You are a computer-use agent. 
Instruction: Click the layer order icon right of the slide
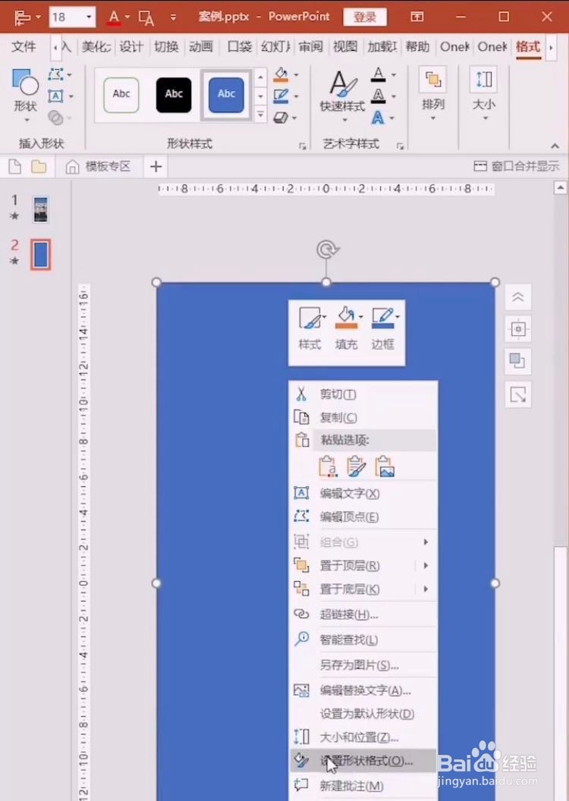coord(518,362)
